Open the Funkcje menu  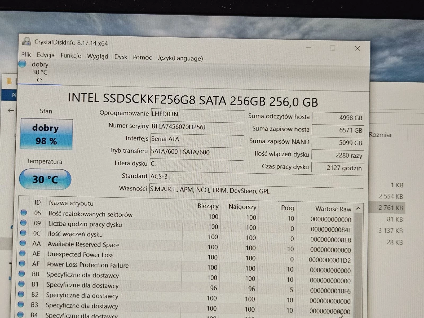[71, 56]
